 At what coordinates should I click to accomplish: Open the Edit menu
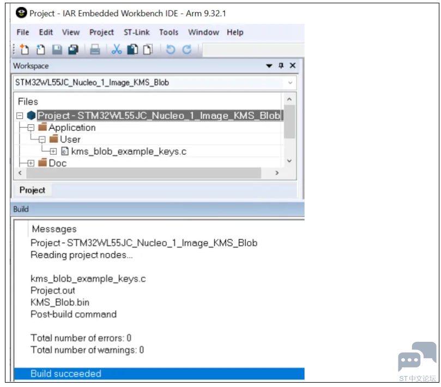point(46,32)
